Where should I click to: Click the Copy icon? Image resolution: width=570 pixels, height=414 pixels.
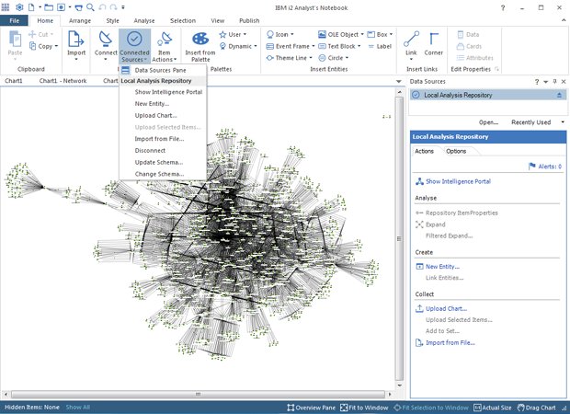pyautogui.click(x=32, y=46)
